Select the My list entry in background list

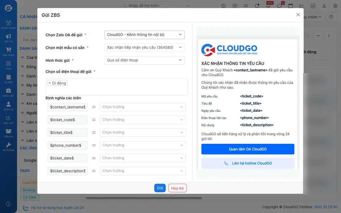click(x=32, y=85)
